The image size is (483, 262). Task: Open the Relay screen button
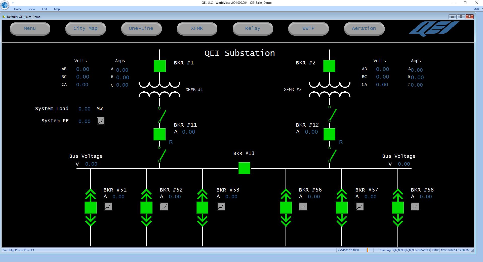click(253, 28)
